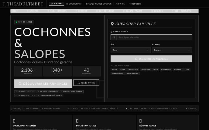This screenshot has height=130, width=209.
Task: Click the Confidentialité totale badge
Action: pos(50,95)
